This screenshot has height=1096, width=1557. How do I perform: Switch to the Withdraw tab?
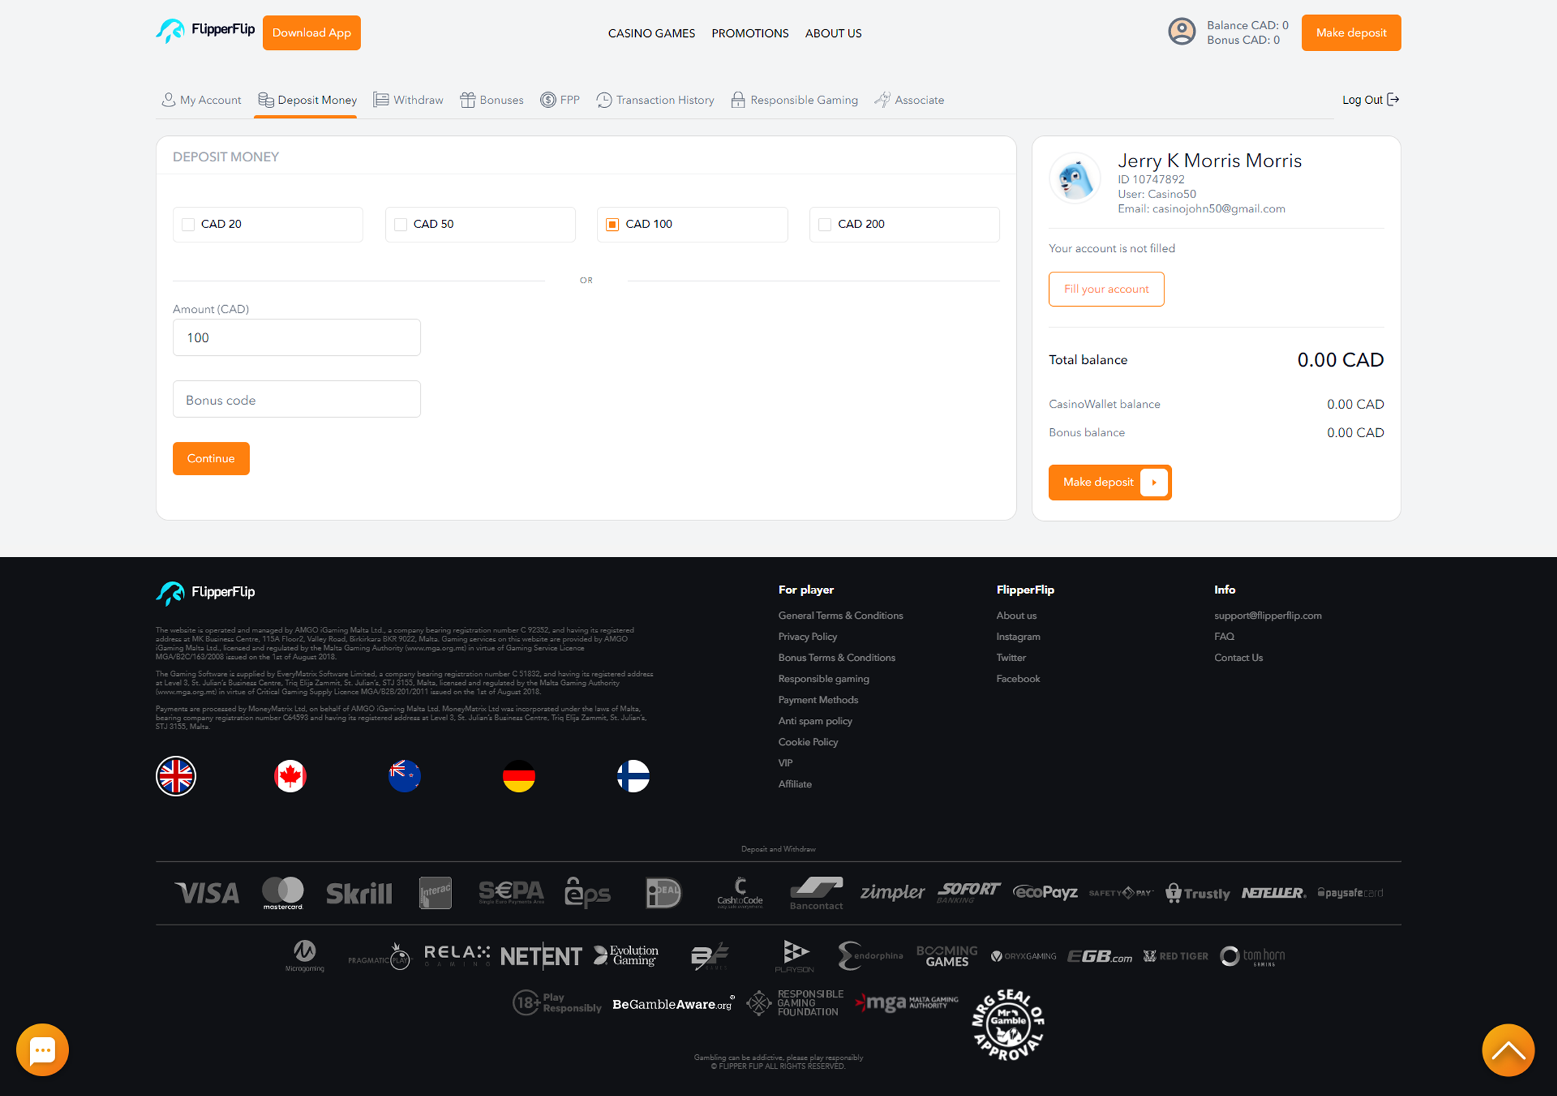[408, 100]
